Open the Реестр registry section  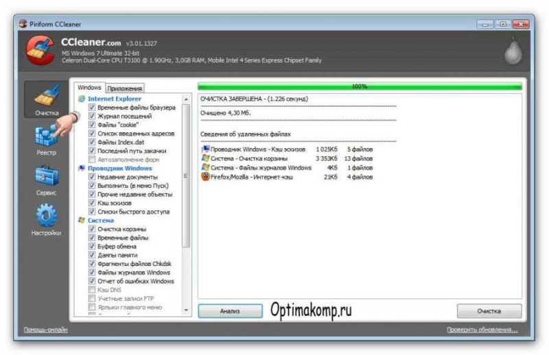point(46,140)
